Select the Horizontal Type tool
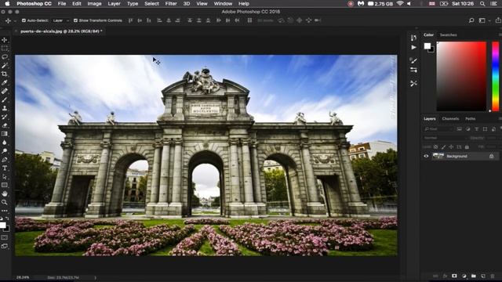 tap(5, 168)
